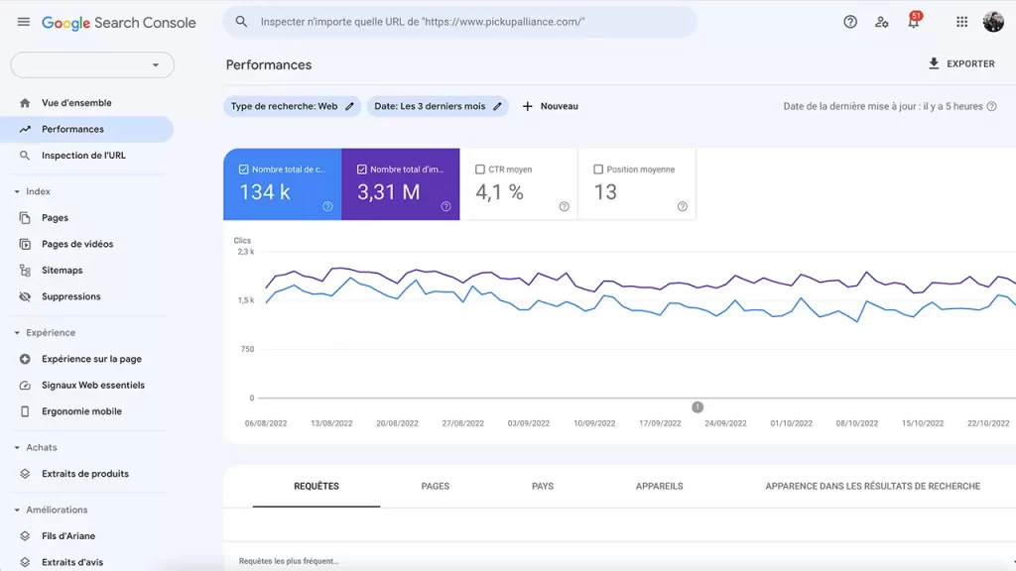Viewport: 1016px width, 571px height.
Task: Switch to the Pays tab
Action: pos(543,486)
